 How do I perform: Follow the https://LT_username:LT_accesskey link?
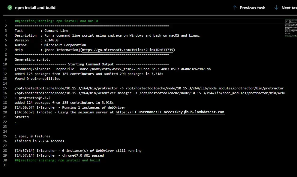coord(149,112)
